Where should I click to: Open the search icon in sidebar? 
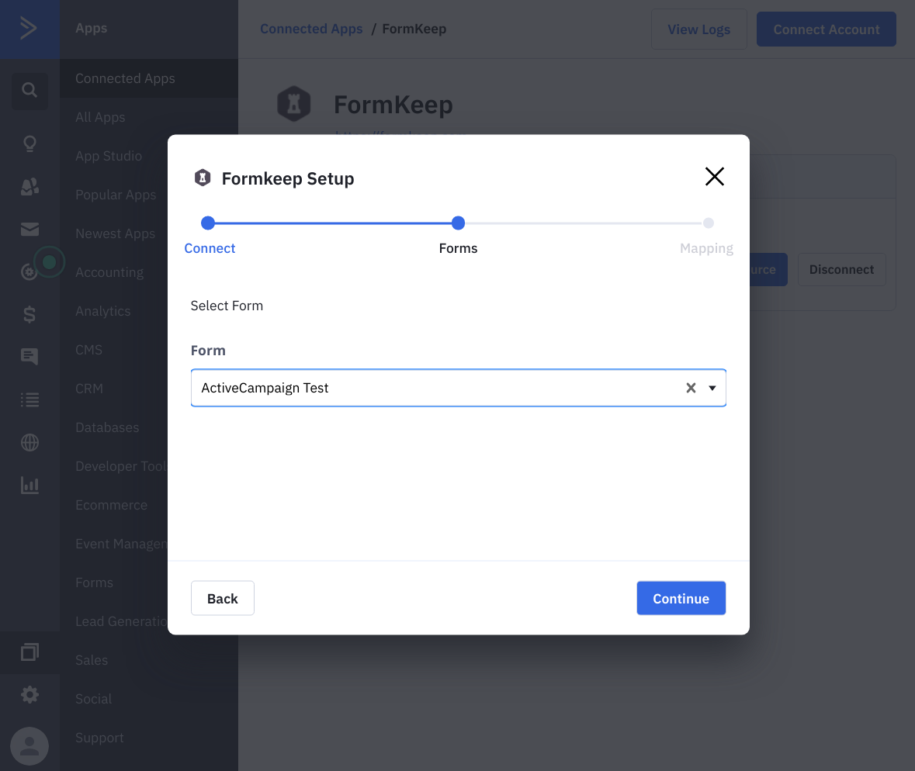(x=29, y=90)
